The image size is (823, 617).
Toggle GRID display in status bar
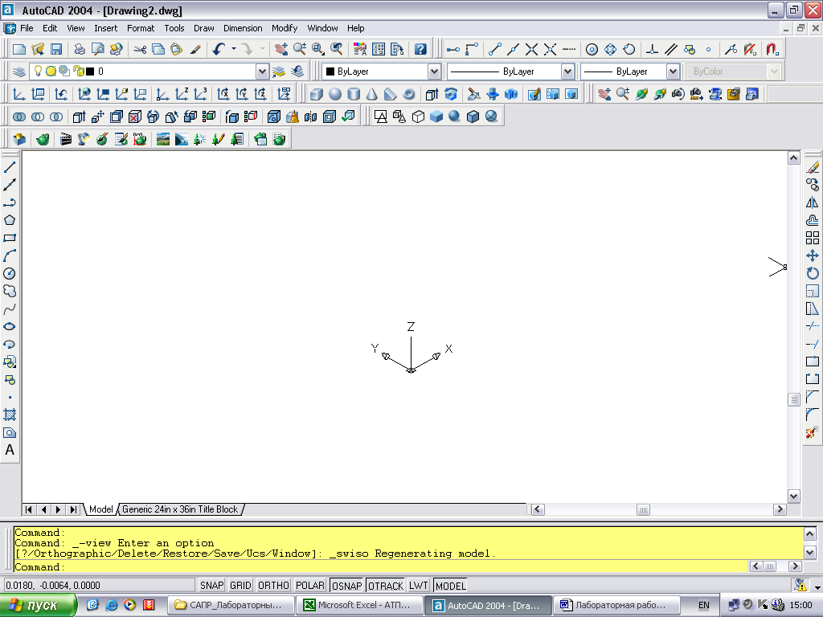240,586
